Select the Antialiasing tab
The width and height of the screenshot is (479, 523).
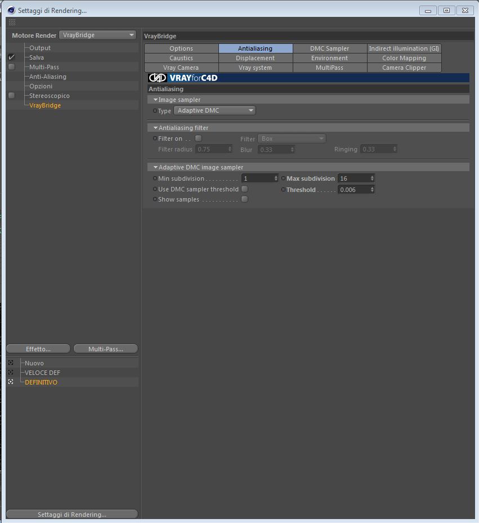point(255,48)
